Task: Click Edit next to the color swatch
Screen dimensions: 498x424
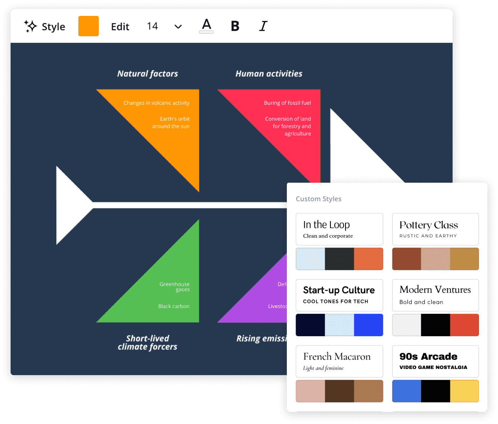Action: pyautogui.click(x=120, y=26)
